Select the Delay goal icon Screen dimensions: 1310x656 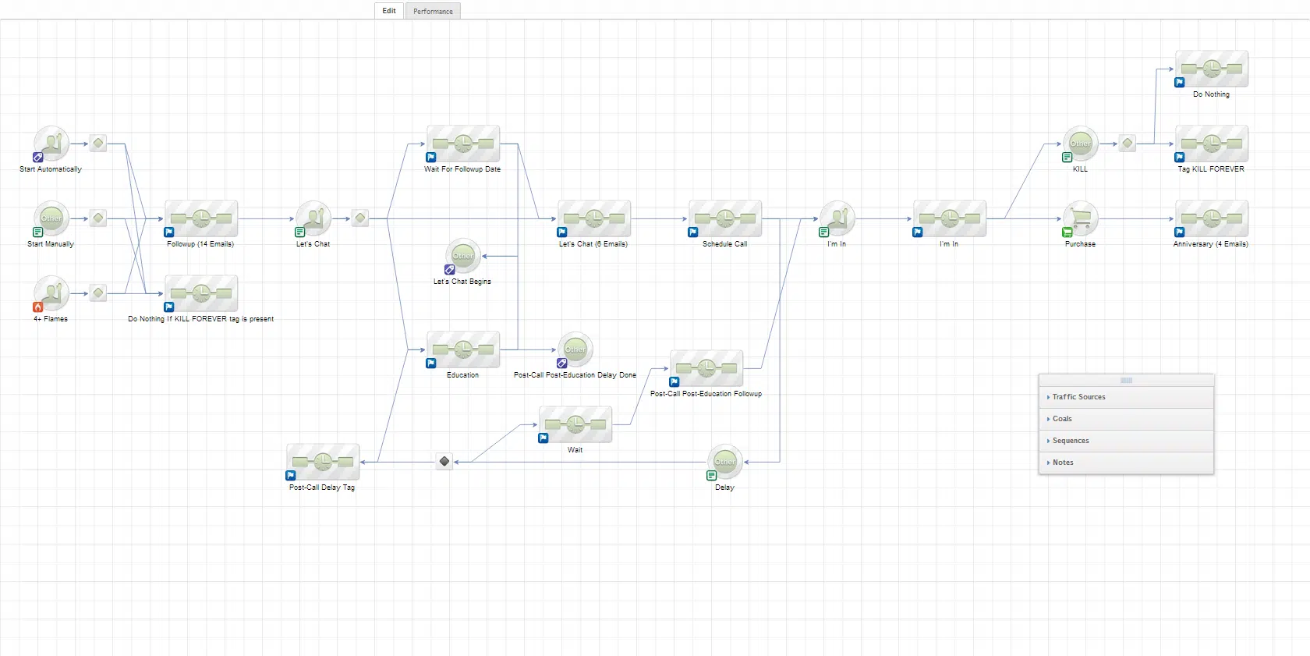725,462
